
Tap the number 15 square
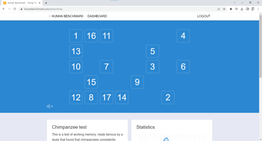[x=91, y=82]
